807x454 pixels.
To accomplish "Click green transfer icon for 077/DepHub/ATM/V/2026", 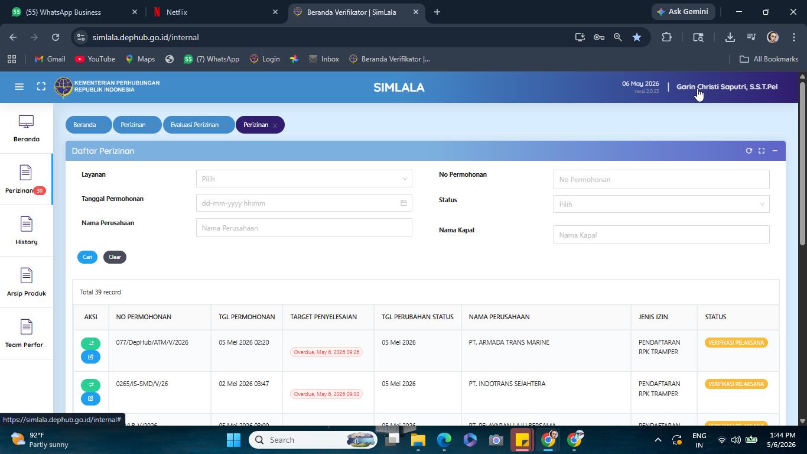I will pyautogui.click(x=90, y=343).
